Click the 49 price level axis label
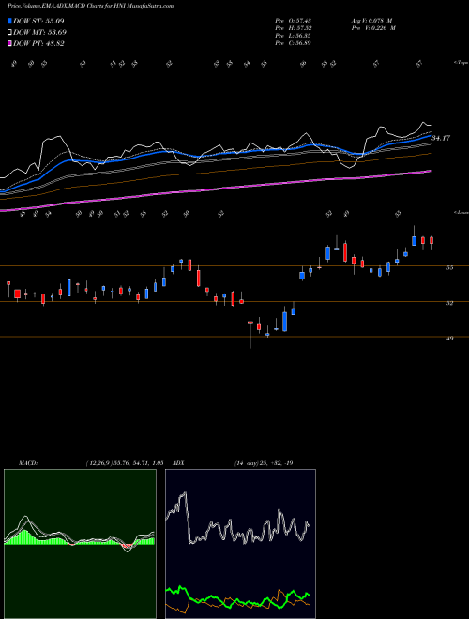 point(449,339)
